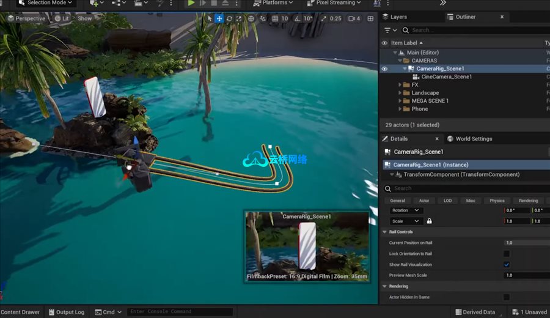Toggle grid snapping icon in viewport
This screenshot has width=550, height=318.
point(275,18)
